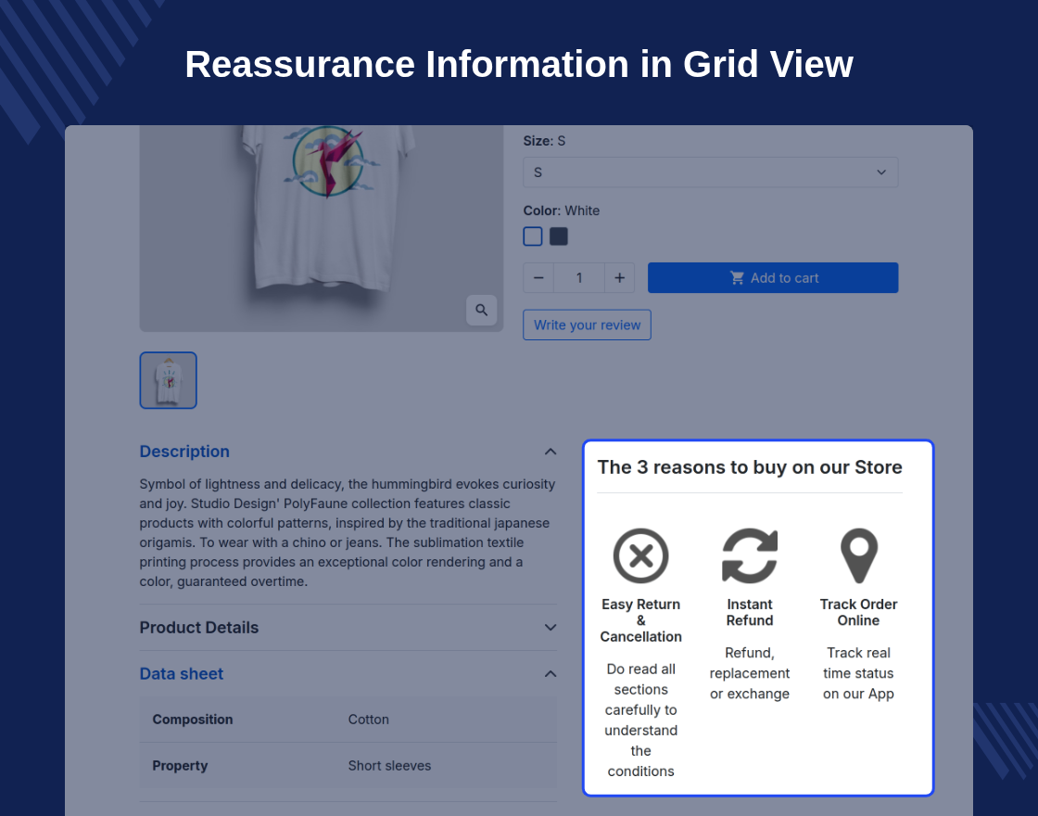Image resolution: width=1038 pixels, height=816 pixels.
Task: Click the Product Details accordion heading
Action: [199, 627]
